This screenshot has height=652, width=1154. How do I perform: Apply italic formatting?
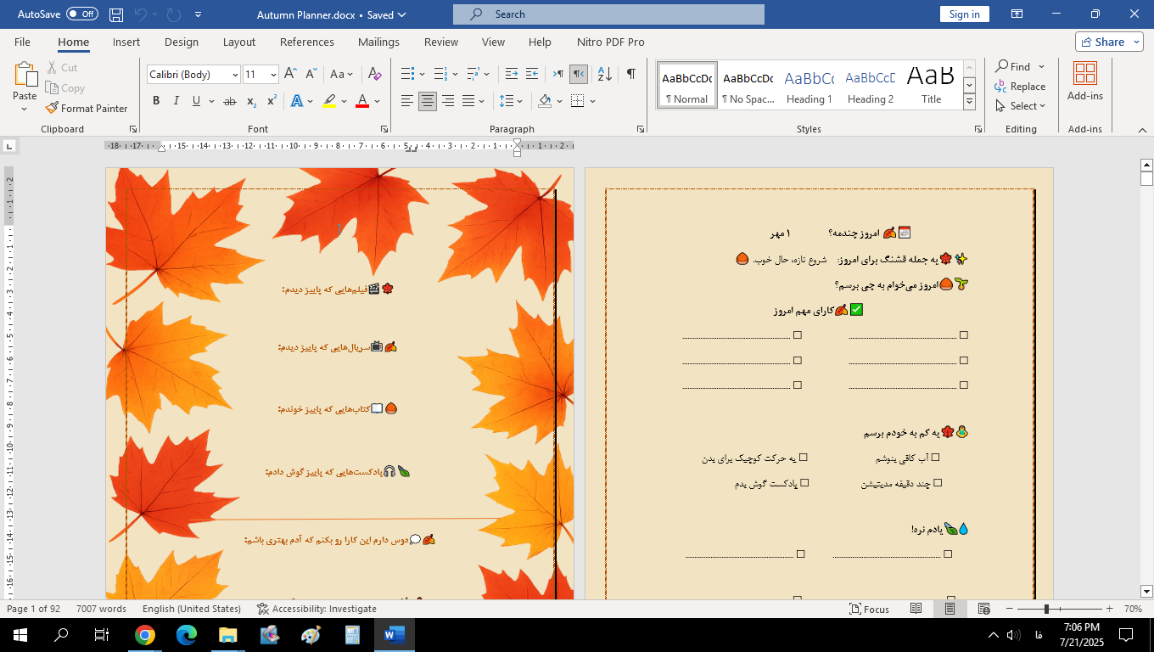(176, 101)
